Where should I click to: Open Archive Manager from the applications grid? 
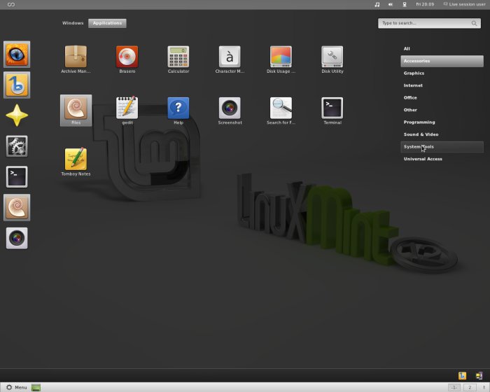[x=76, y=59]
